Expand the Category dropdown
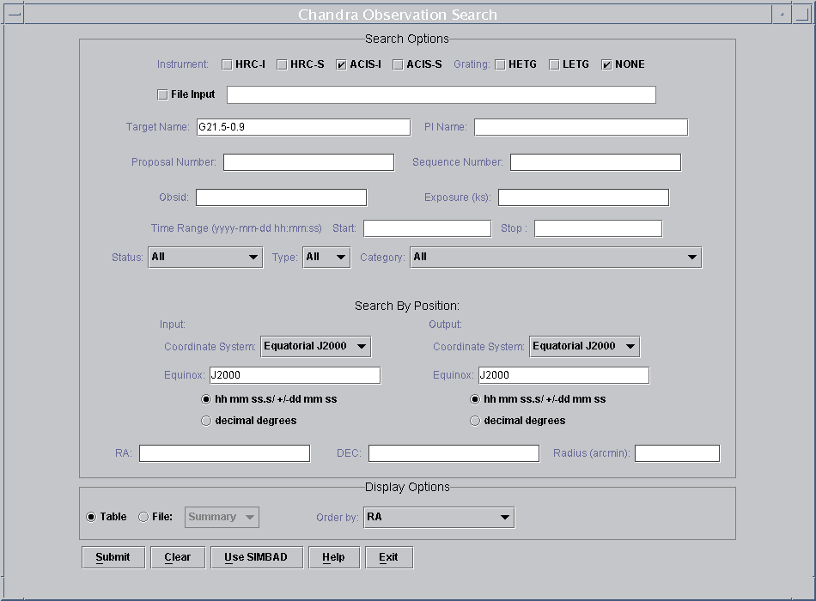This screenshot has width=816, height=601. tap(556, 257)
